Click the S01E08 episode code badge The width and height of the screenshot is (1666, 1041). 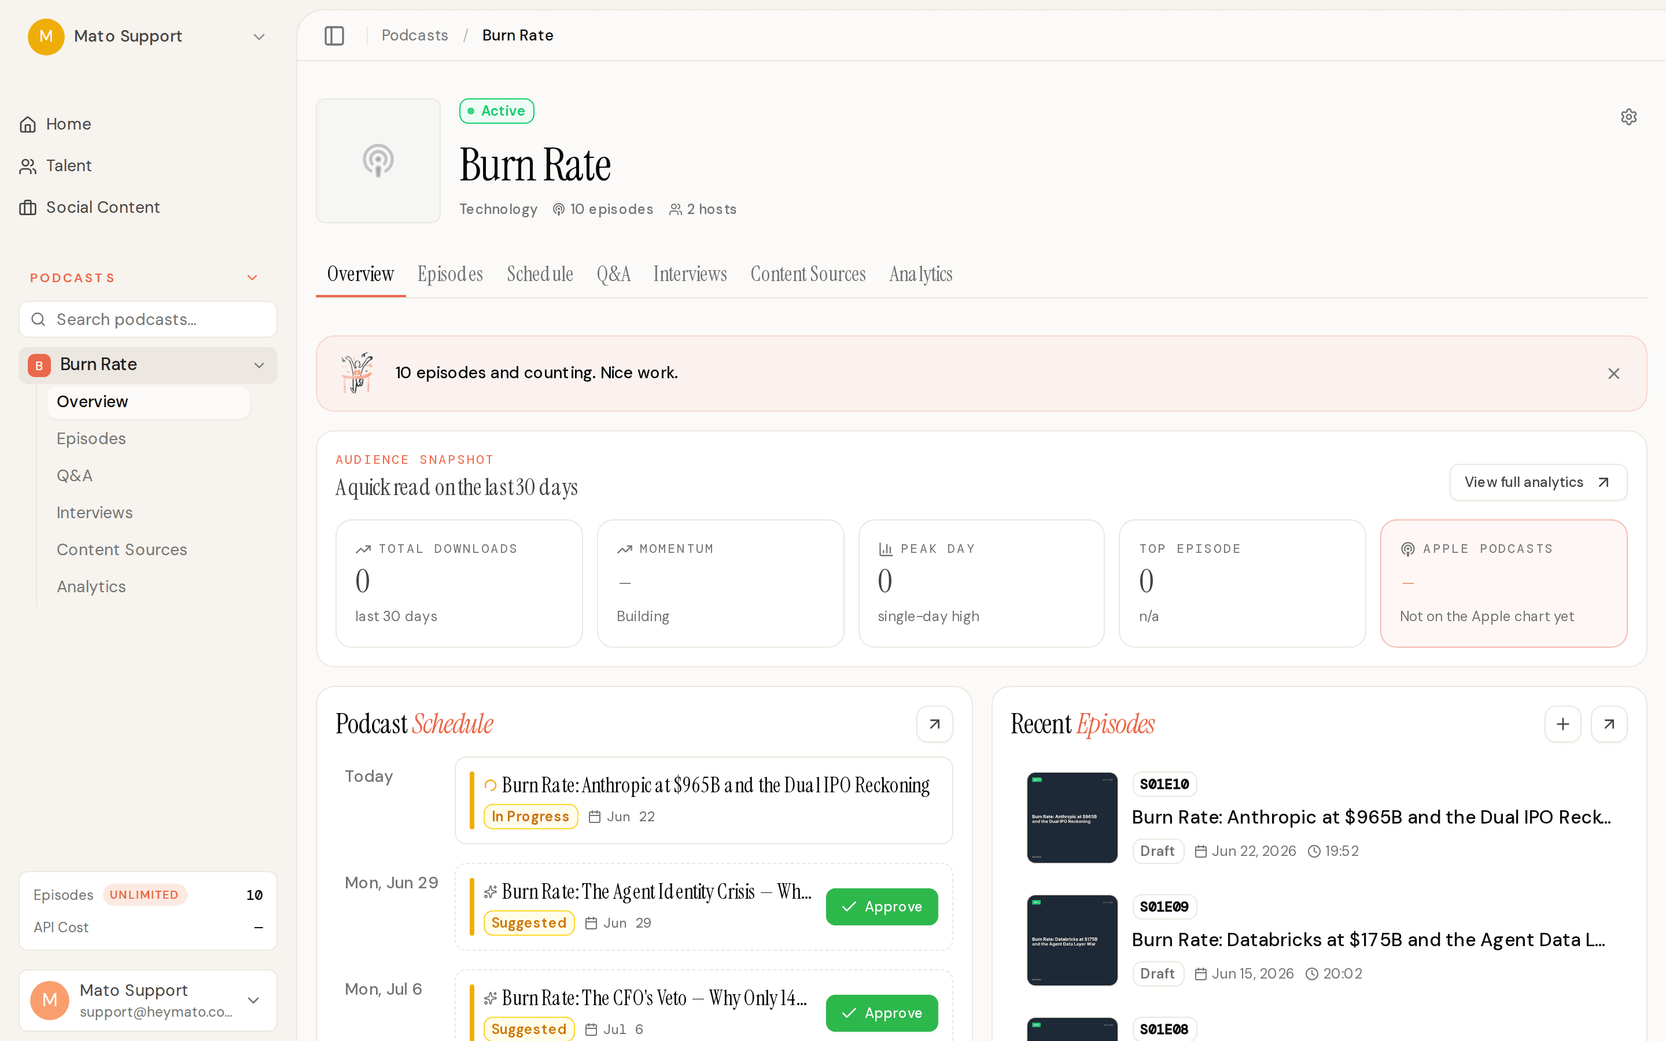coord(1164,1029)
